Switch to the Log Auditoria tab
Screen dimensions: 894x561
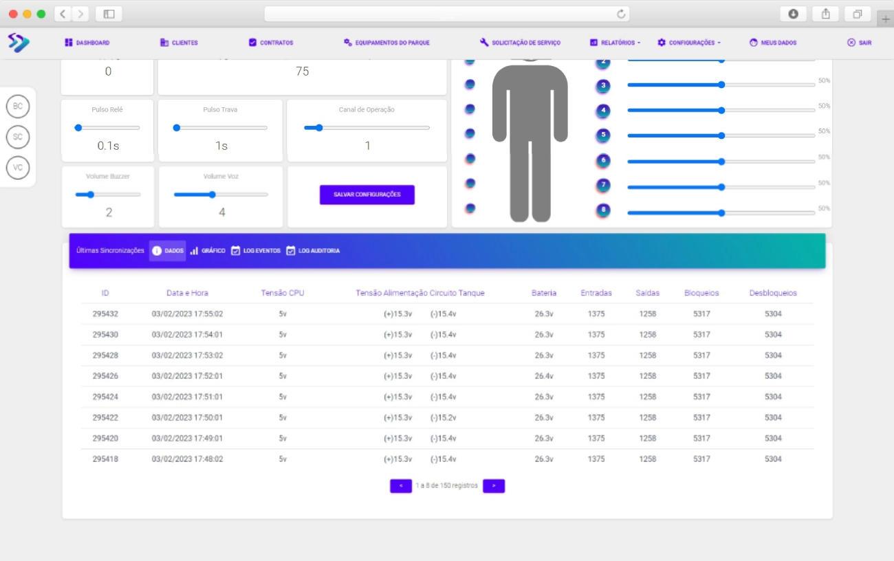pos(313,251)
